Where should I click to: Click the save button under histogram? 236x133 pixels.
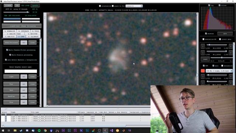coord(225,34)
